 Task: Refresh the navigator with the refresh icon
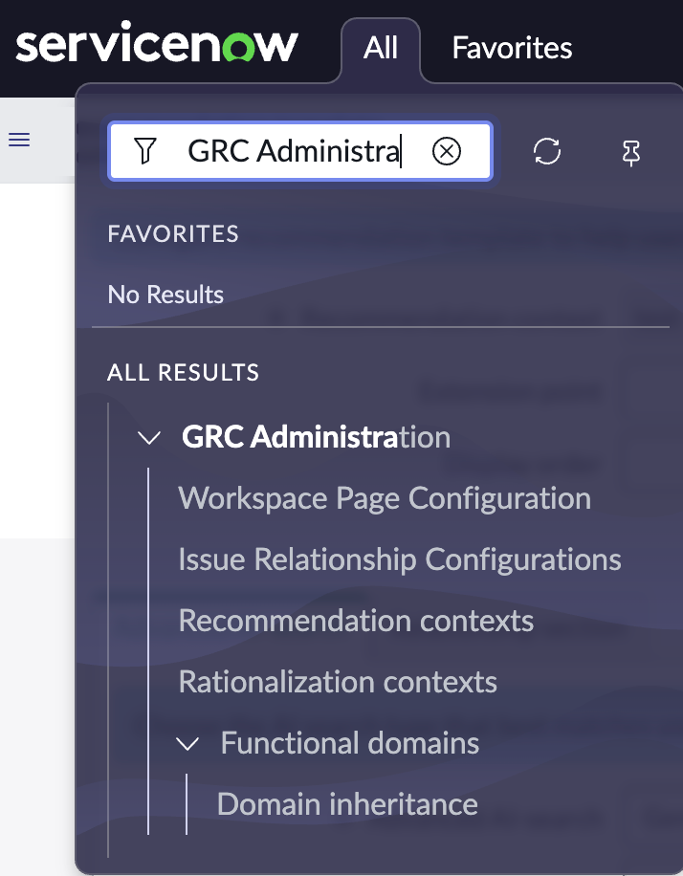546,151
